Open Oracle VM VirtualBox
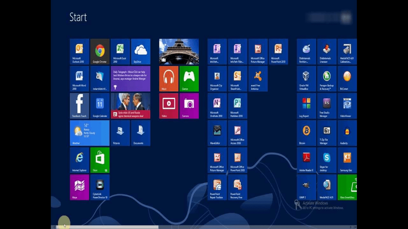This screenshot has height=229, width=408. (306, 79)
